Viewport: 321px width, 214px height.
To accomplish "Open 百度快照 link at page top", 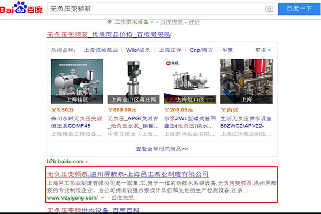I will click(172, 22).
